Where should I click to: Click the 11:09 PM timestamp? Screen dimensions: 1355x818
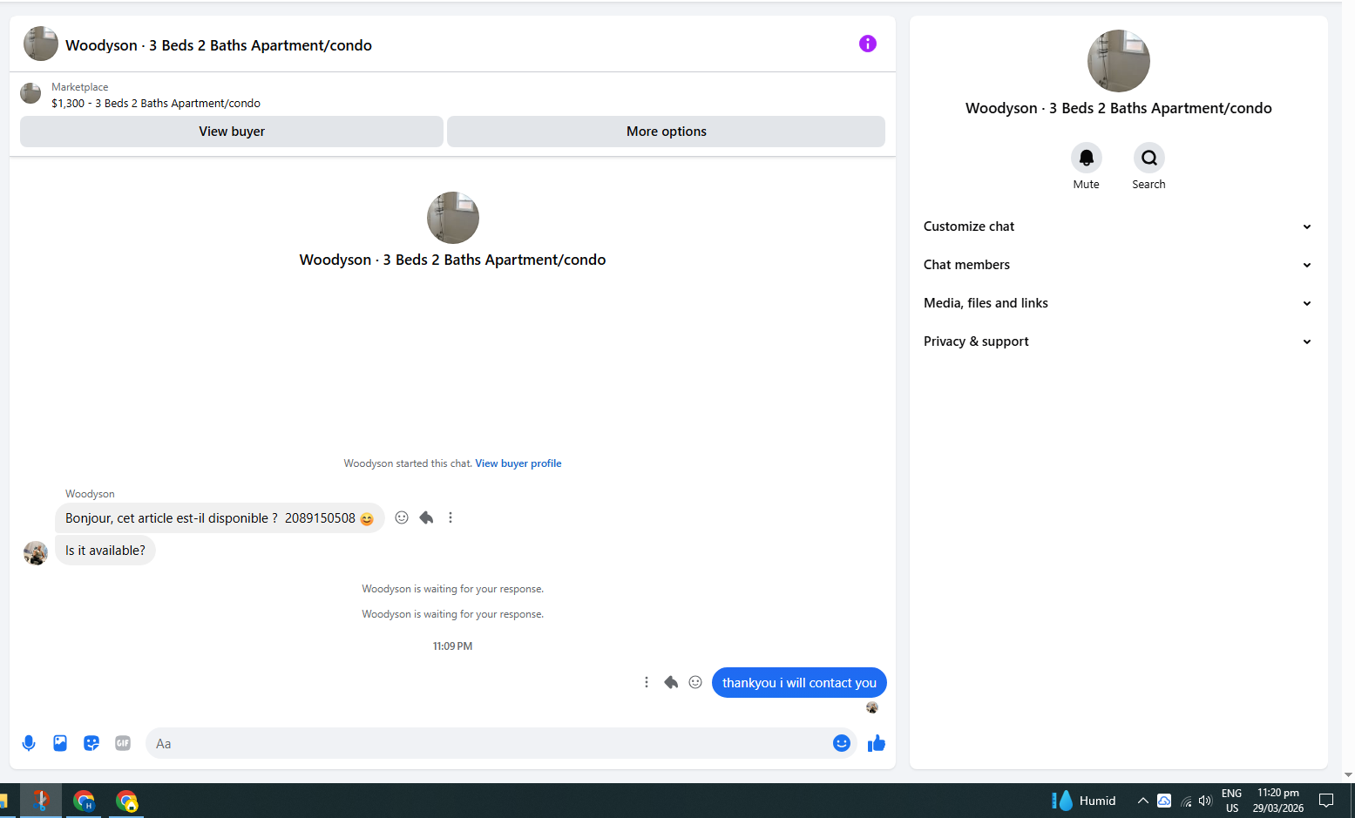click(x=452, y=646)
